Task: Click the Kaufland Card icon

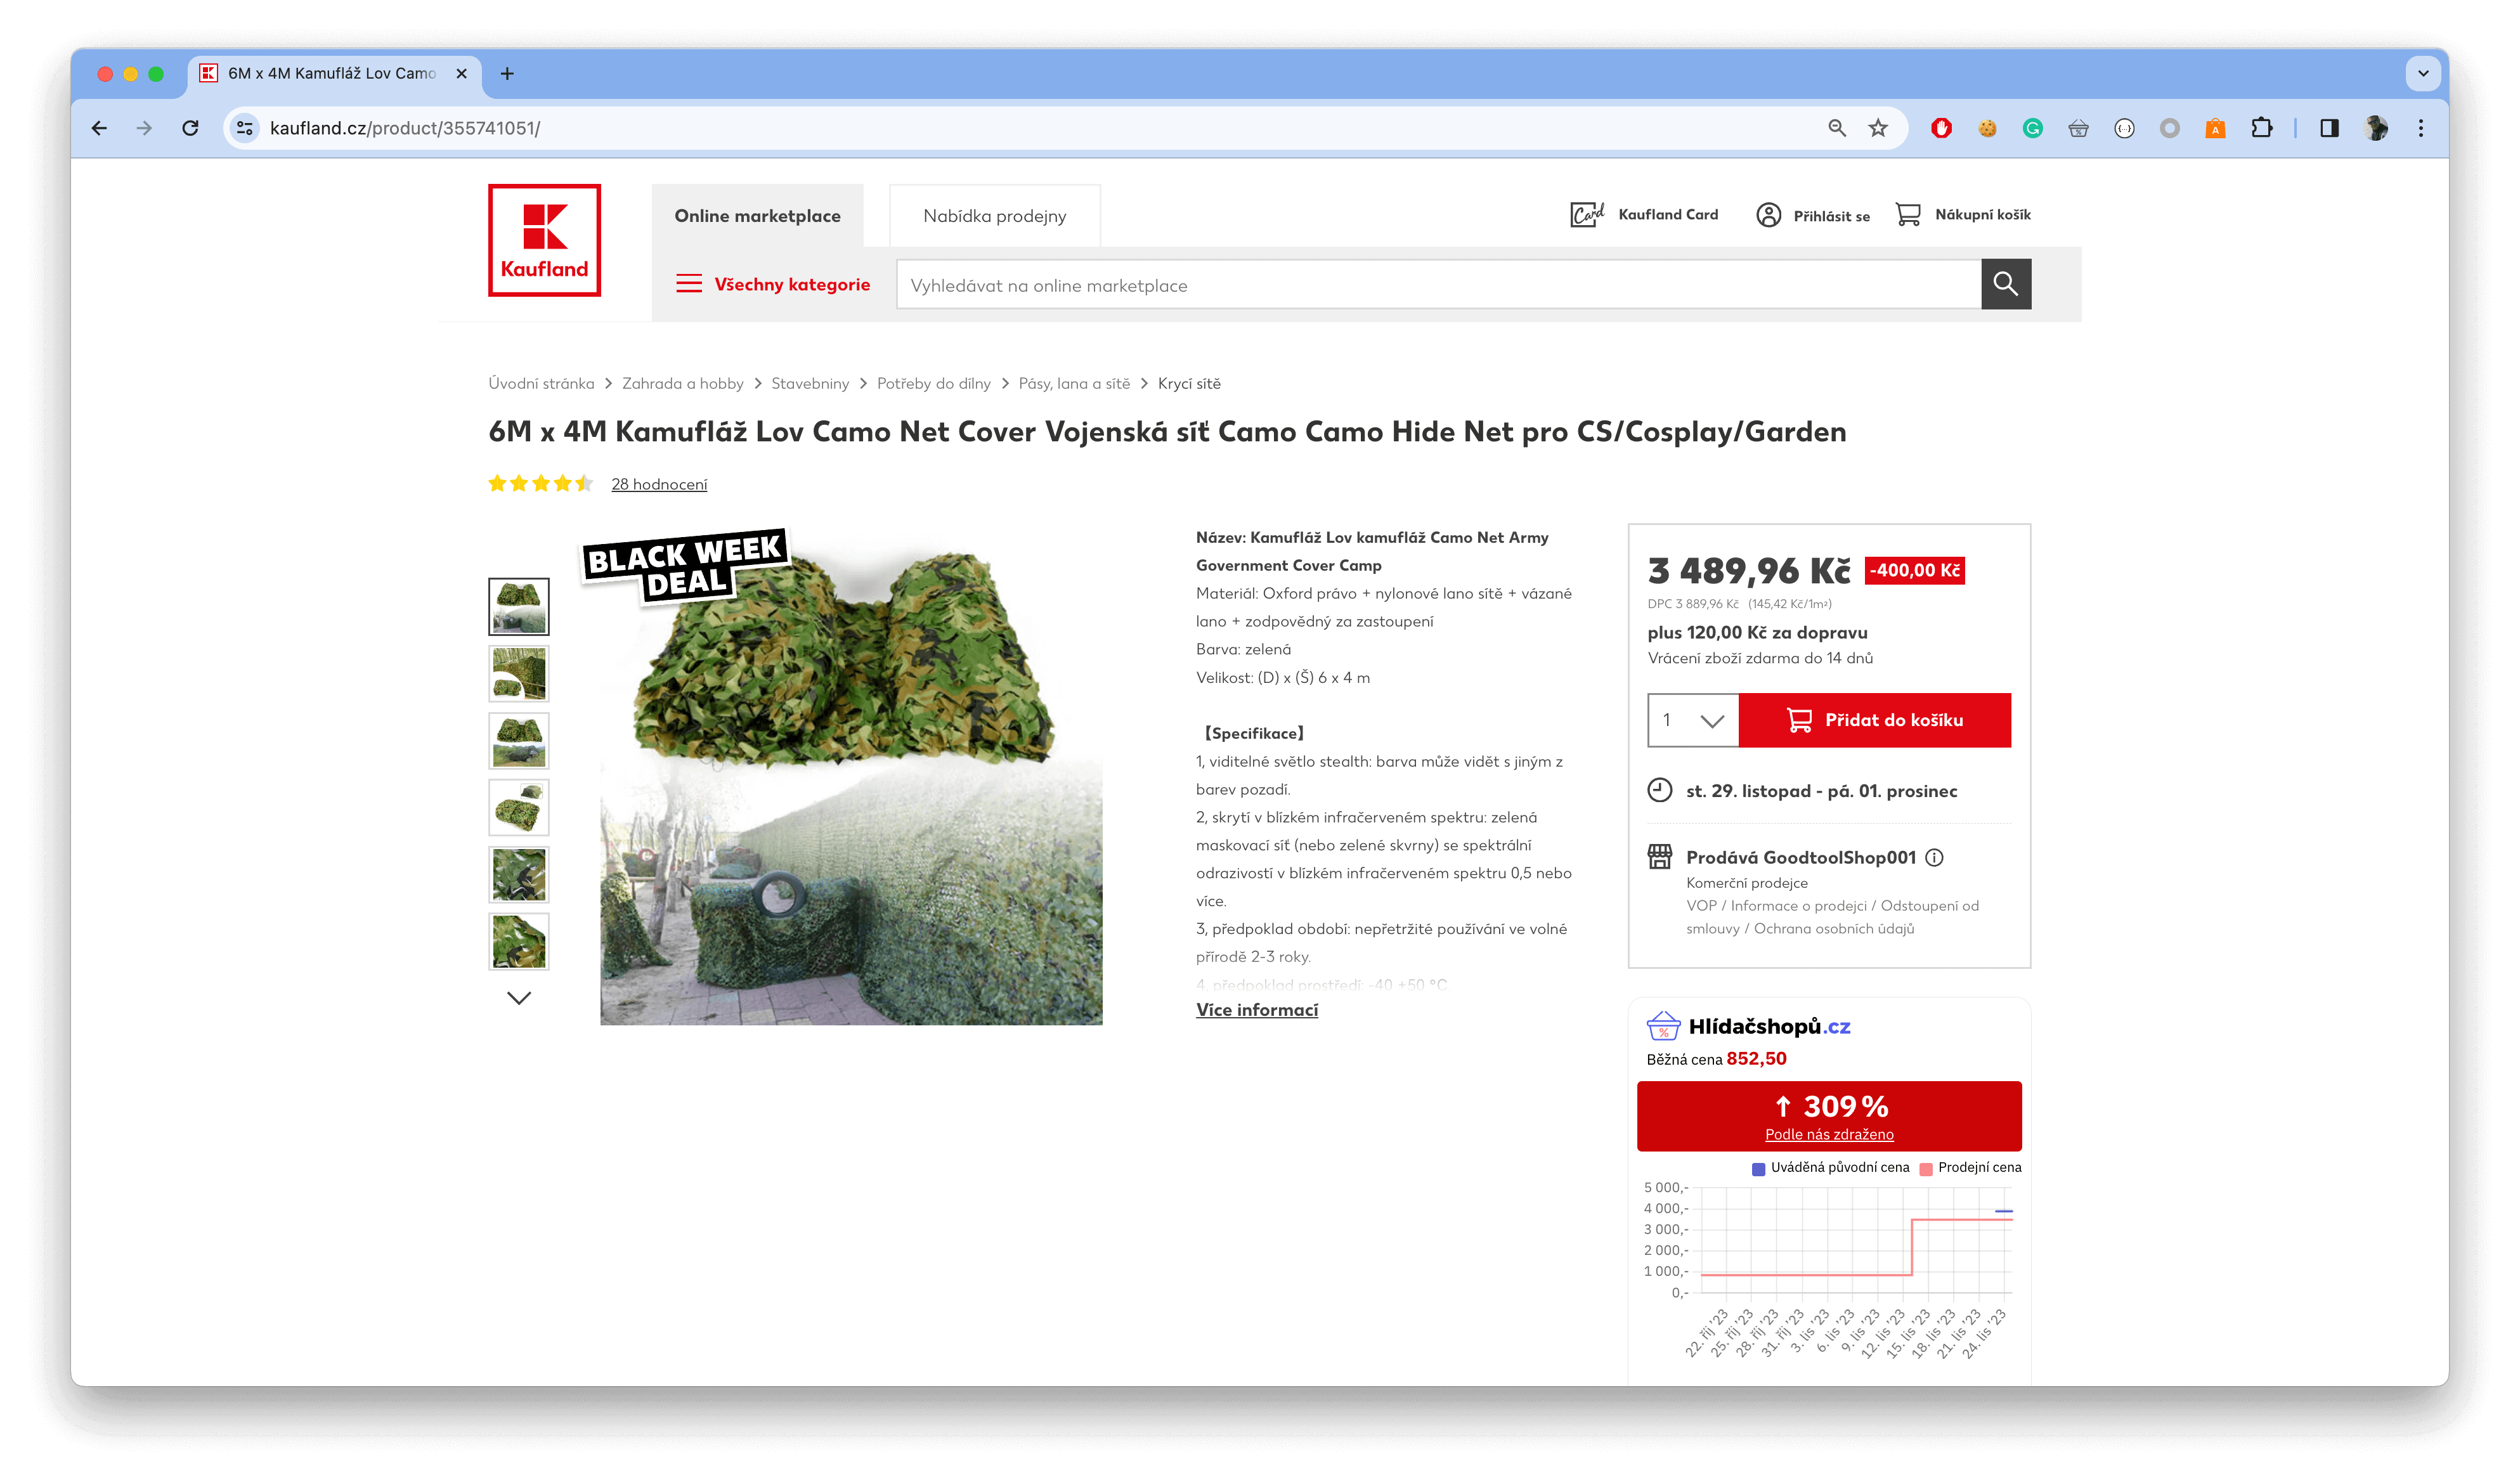Action: [1586, 213]
